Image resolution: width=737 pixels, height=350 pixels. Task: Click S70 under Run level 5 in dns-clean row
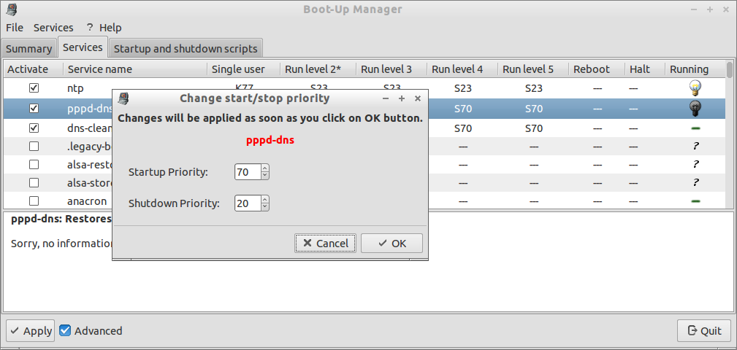point(534,128)
